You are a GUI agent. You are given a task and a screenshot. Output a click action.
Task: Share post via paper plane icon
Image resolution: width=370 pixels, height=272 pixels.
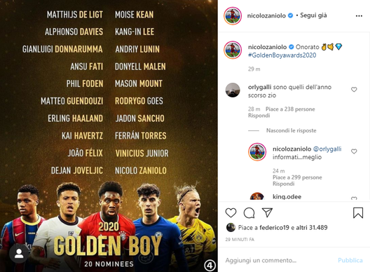267,212
